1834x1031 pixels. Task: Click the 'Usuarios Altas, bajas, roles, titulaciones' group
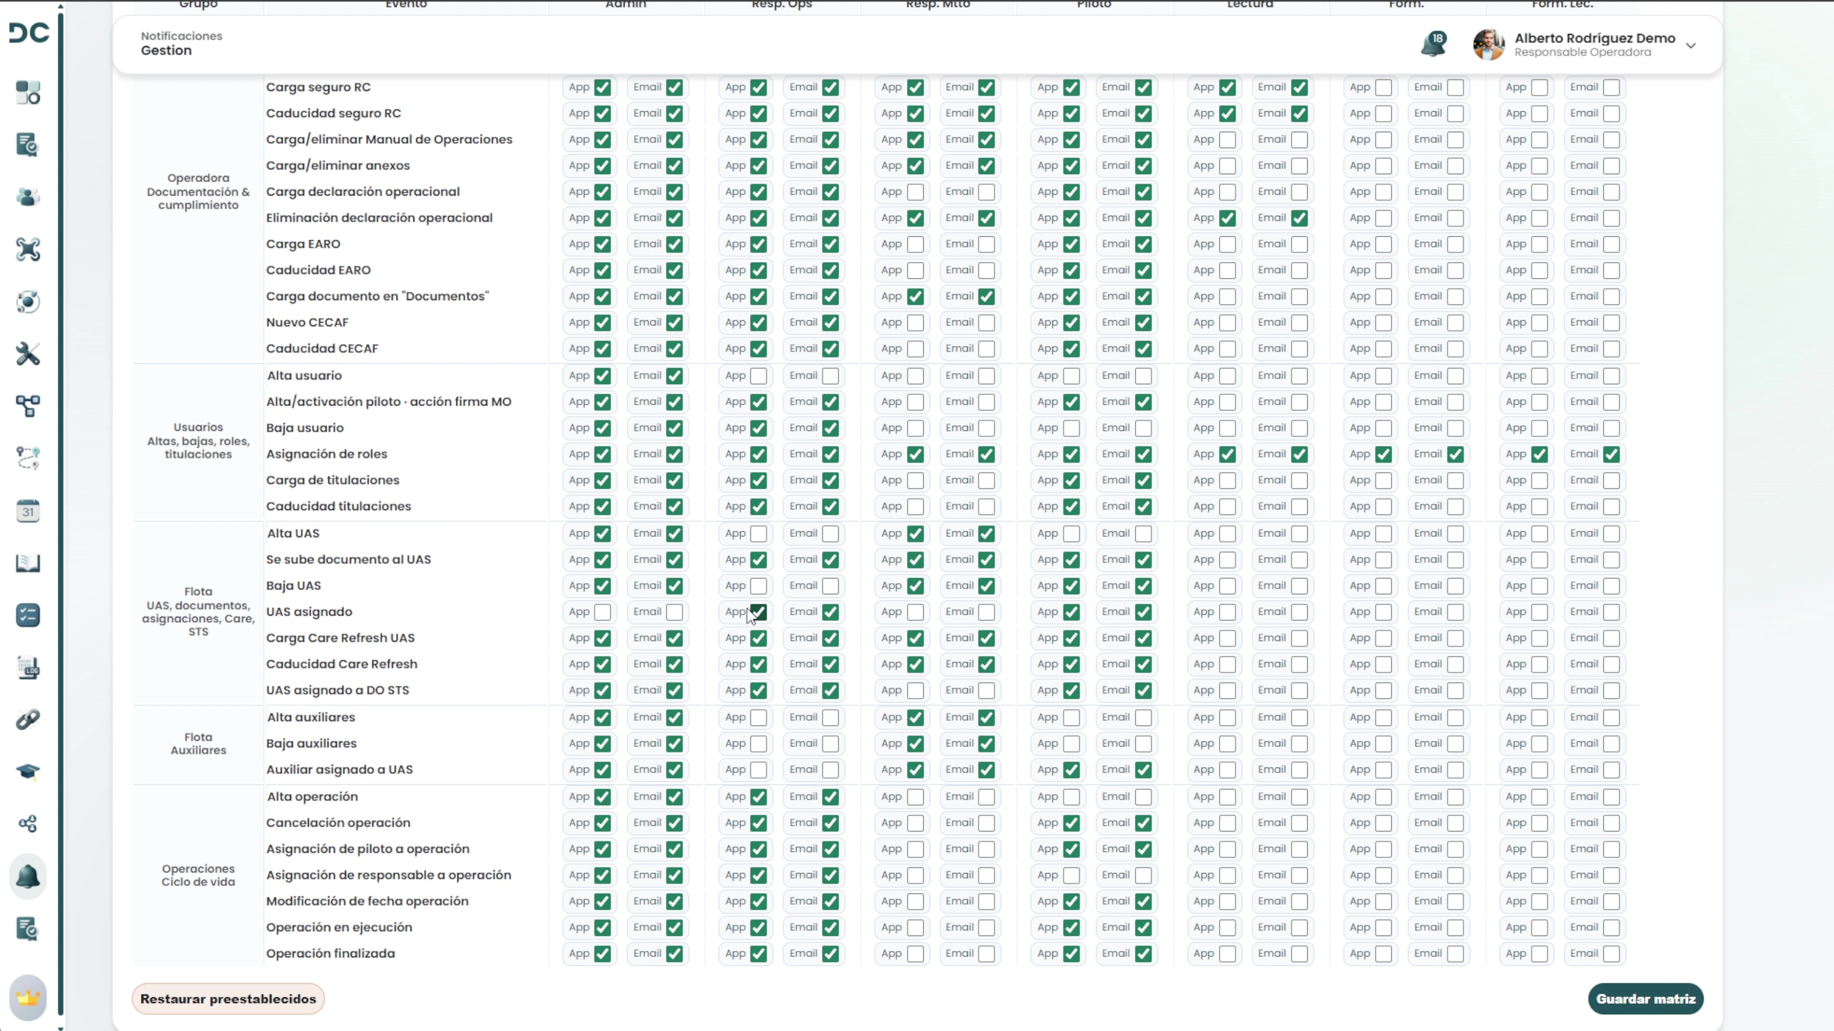pos(198,441)
